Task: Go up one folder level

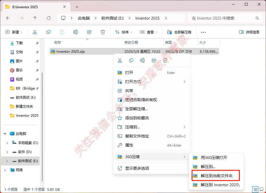Action: [35, 18]
